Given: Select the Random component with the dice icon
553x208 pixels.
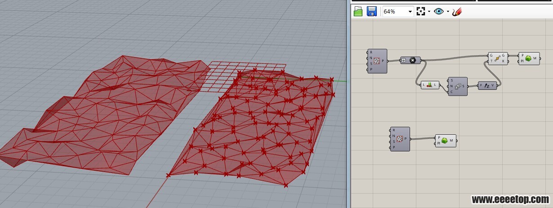Looking at the screenshot, I should pos(458,86).
